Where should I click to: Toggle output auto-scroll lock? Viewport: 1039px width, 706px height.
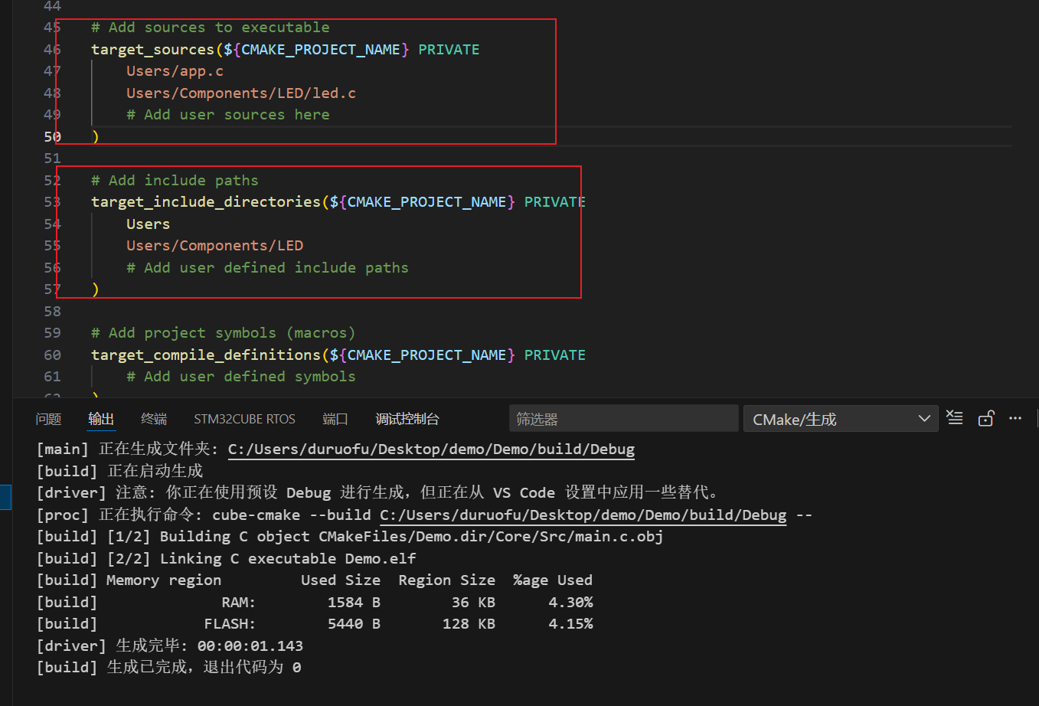tap(985, 418)
